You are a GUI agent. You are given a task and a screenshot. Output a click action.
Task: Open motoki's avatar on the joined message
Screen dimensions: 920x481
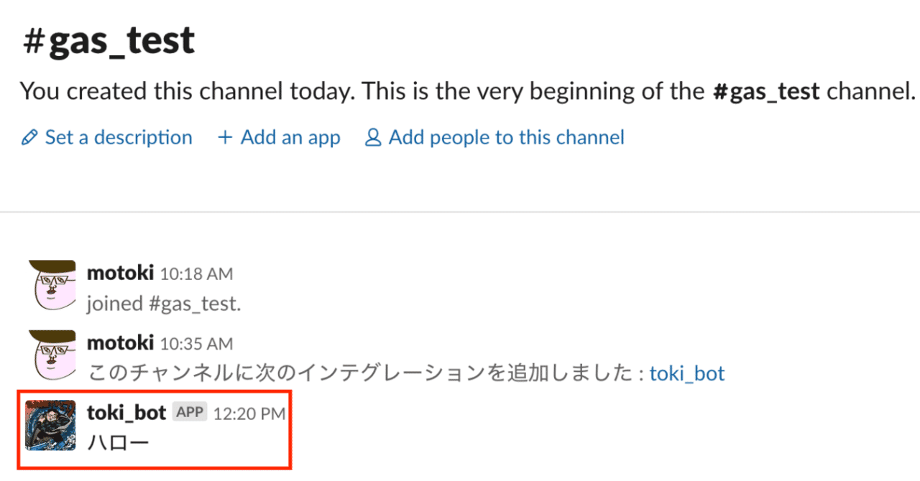coord(52,285)
